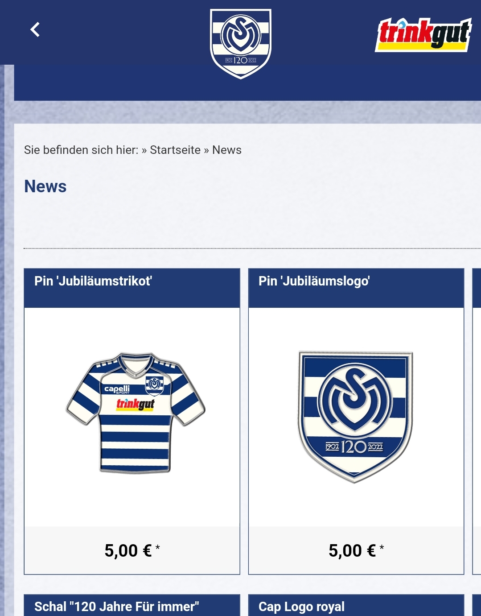Open the MSV 120 crest logo in header
The height and width of the screenshot is (616, 481).
pyautogui.click(x=241, y=44)
